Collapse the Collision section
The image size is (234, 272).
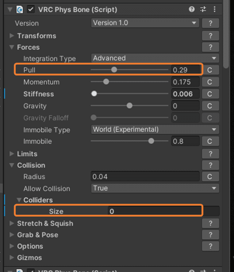[x=12, y=165]
